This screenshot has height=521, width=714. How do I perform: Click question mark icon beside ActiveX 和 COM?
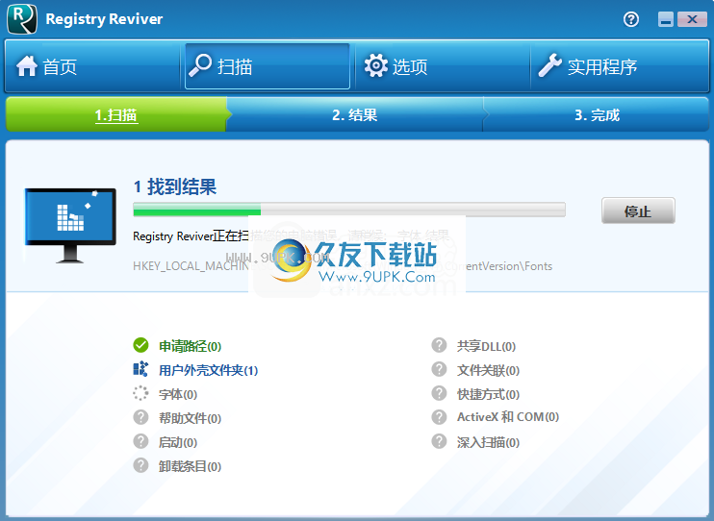(x=439, y=417)
